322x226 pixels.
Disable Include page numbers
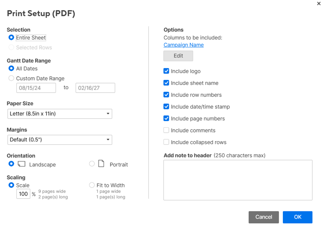166,118
